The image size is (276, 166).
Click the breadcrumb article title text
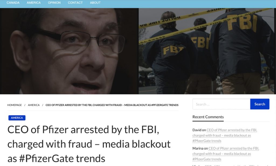112,105
